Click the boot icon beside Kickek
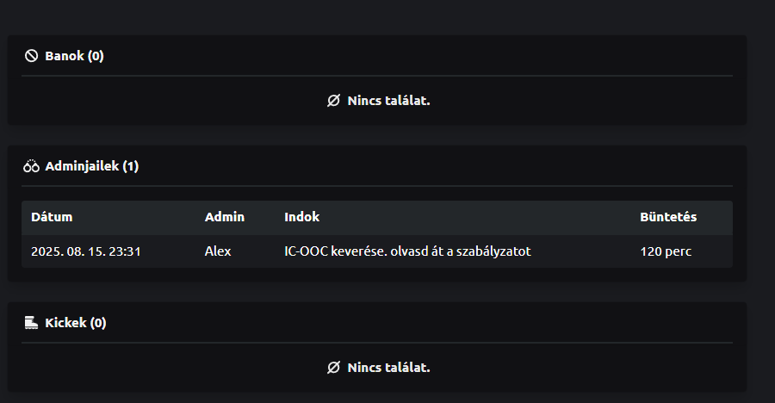 coord(31,323)
